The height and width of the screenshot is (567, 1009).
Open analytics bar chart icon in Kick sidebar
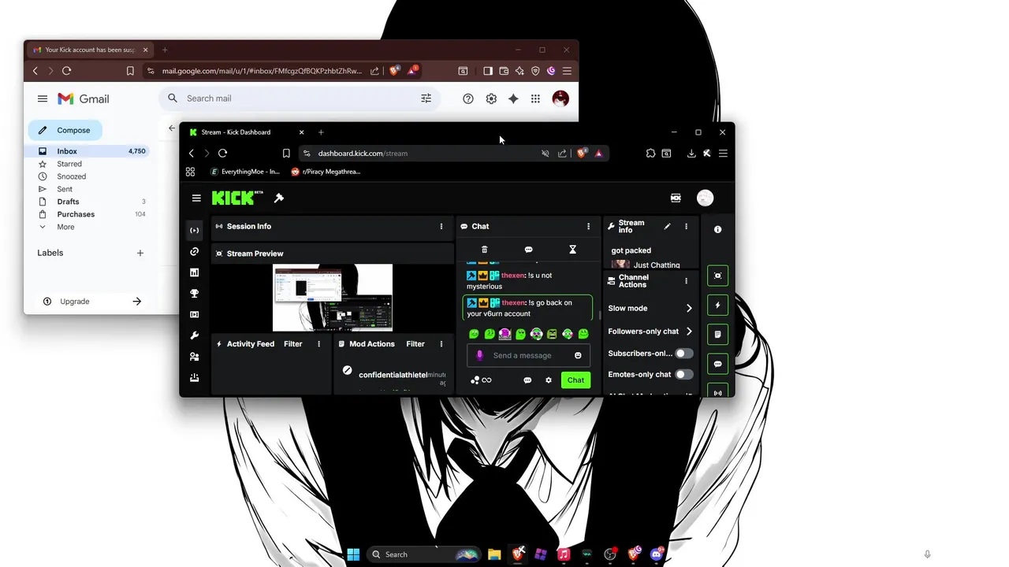[x=195, y=272]
